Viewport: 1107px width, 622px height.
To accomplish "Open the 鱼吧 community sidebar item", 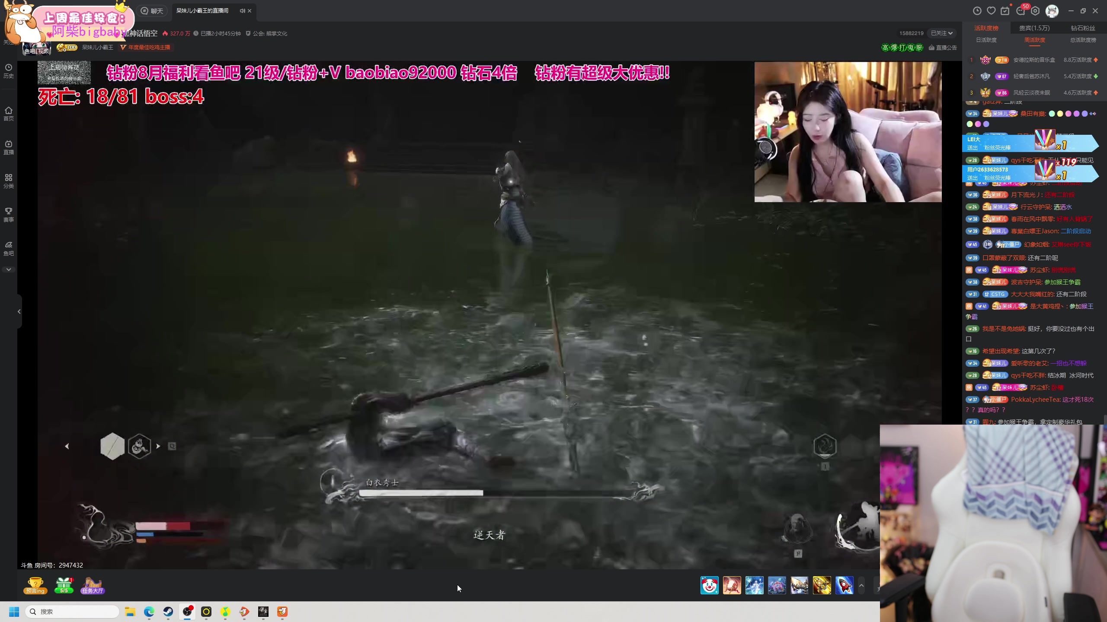I will coord(9,248).
